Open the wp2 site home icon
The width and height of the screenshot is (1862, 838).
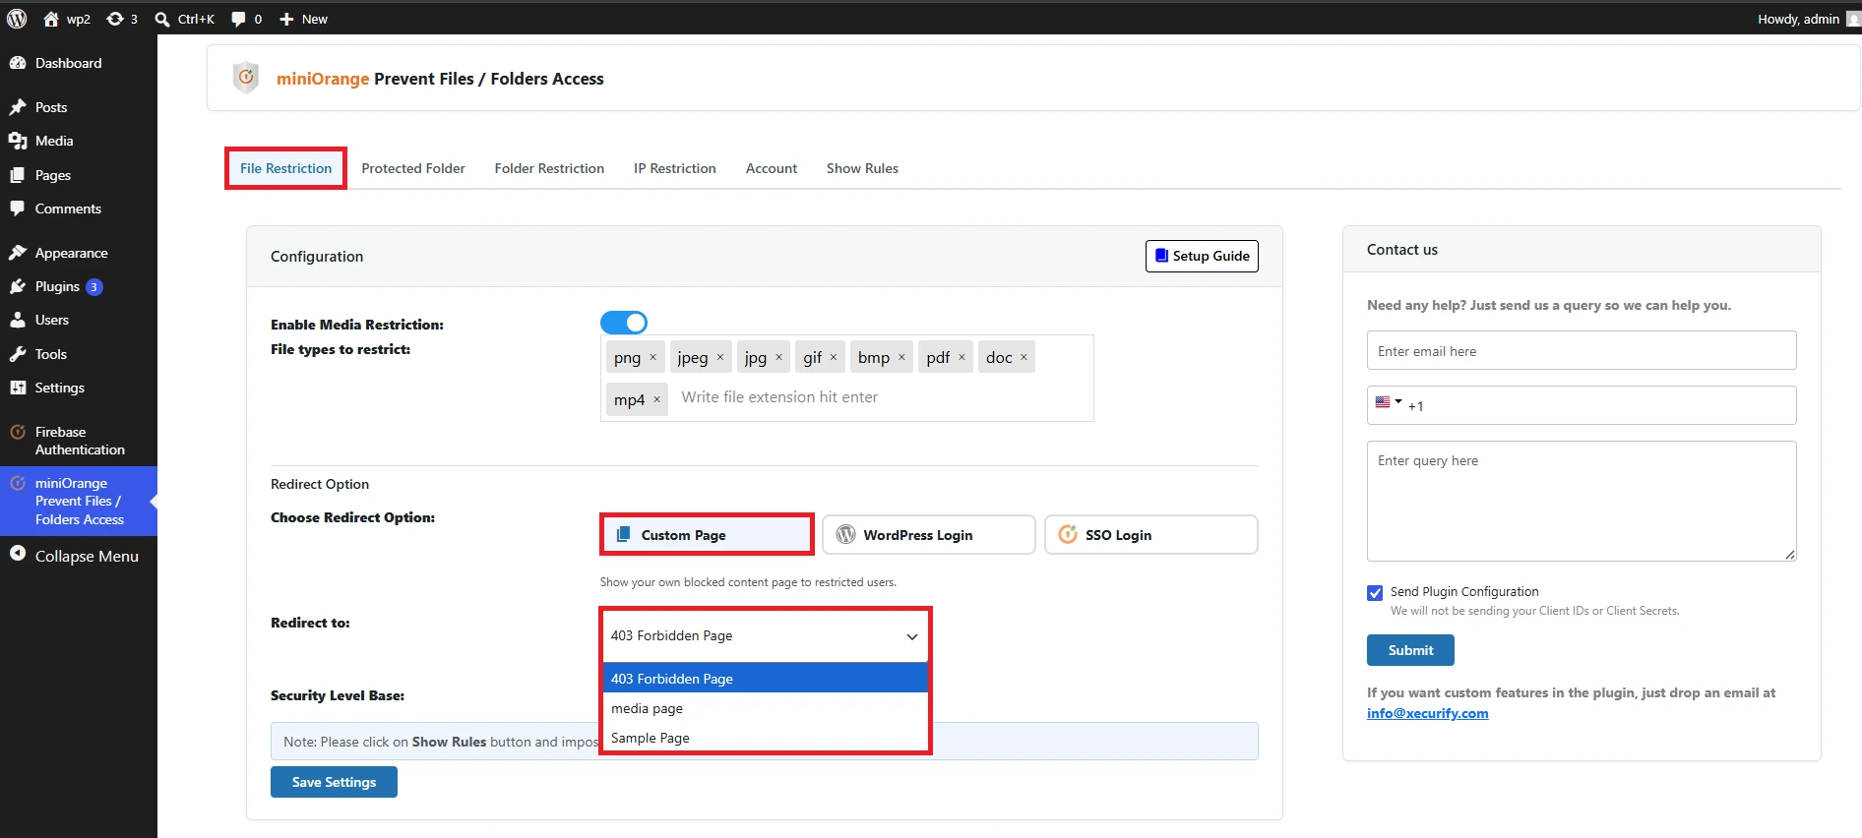pos(51,19)
